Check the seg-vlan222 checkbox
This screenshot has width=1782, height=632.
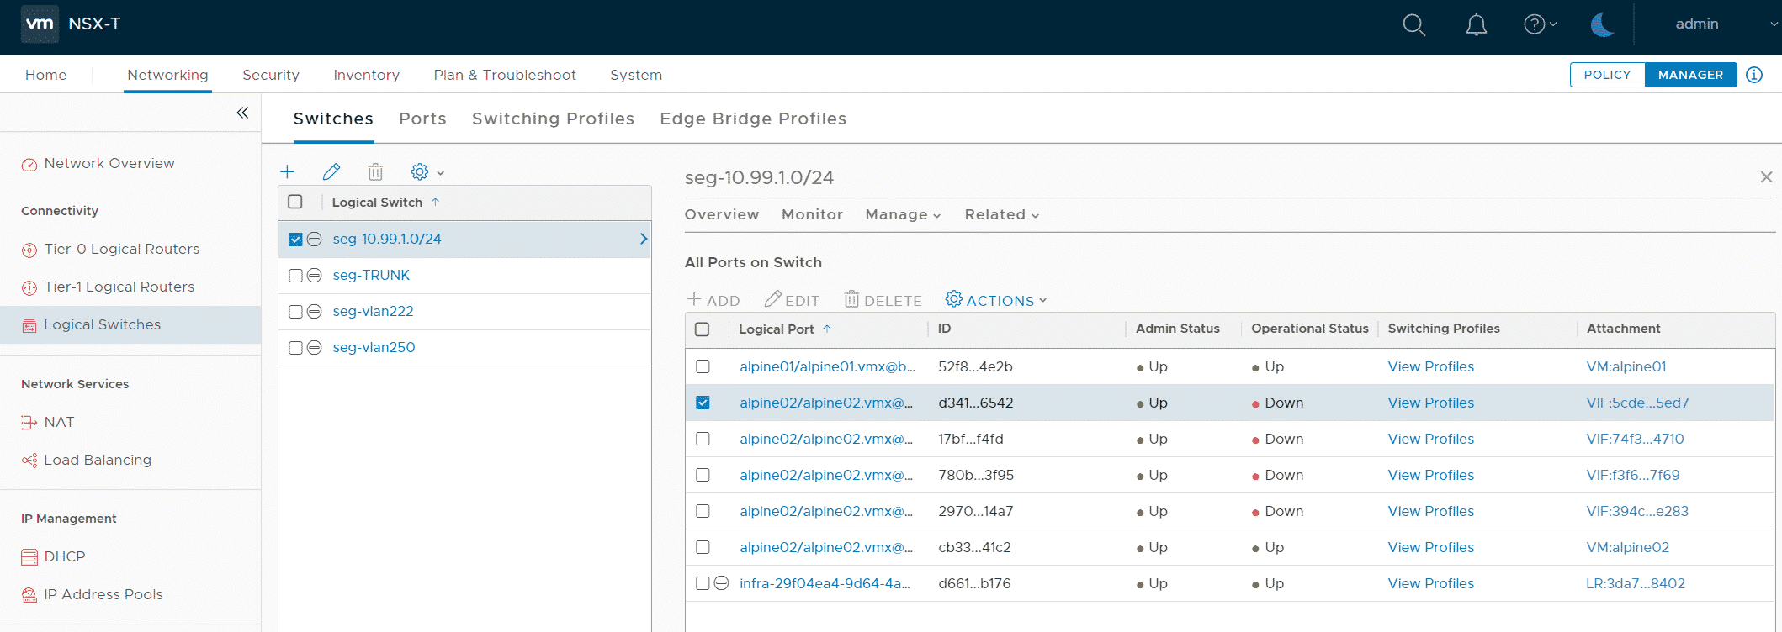coord(295,312)
